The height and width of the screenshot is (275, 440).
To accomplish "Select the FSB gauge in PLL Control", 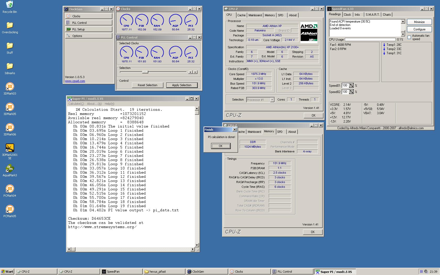I will pyautogui.click(x=141, y=53).
